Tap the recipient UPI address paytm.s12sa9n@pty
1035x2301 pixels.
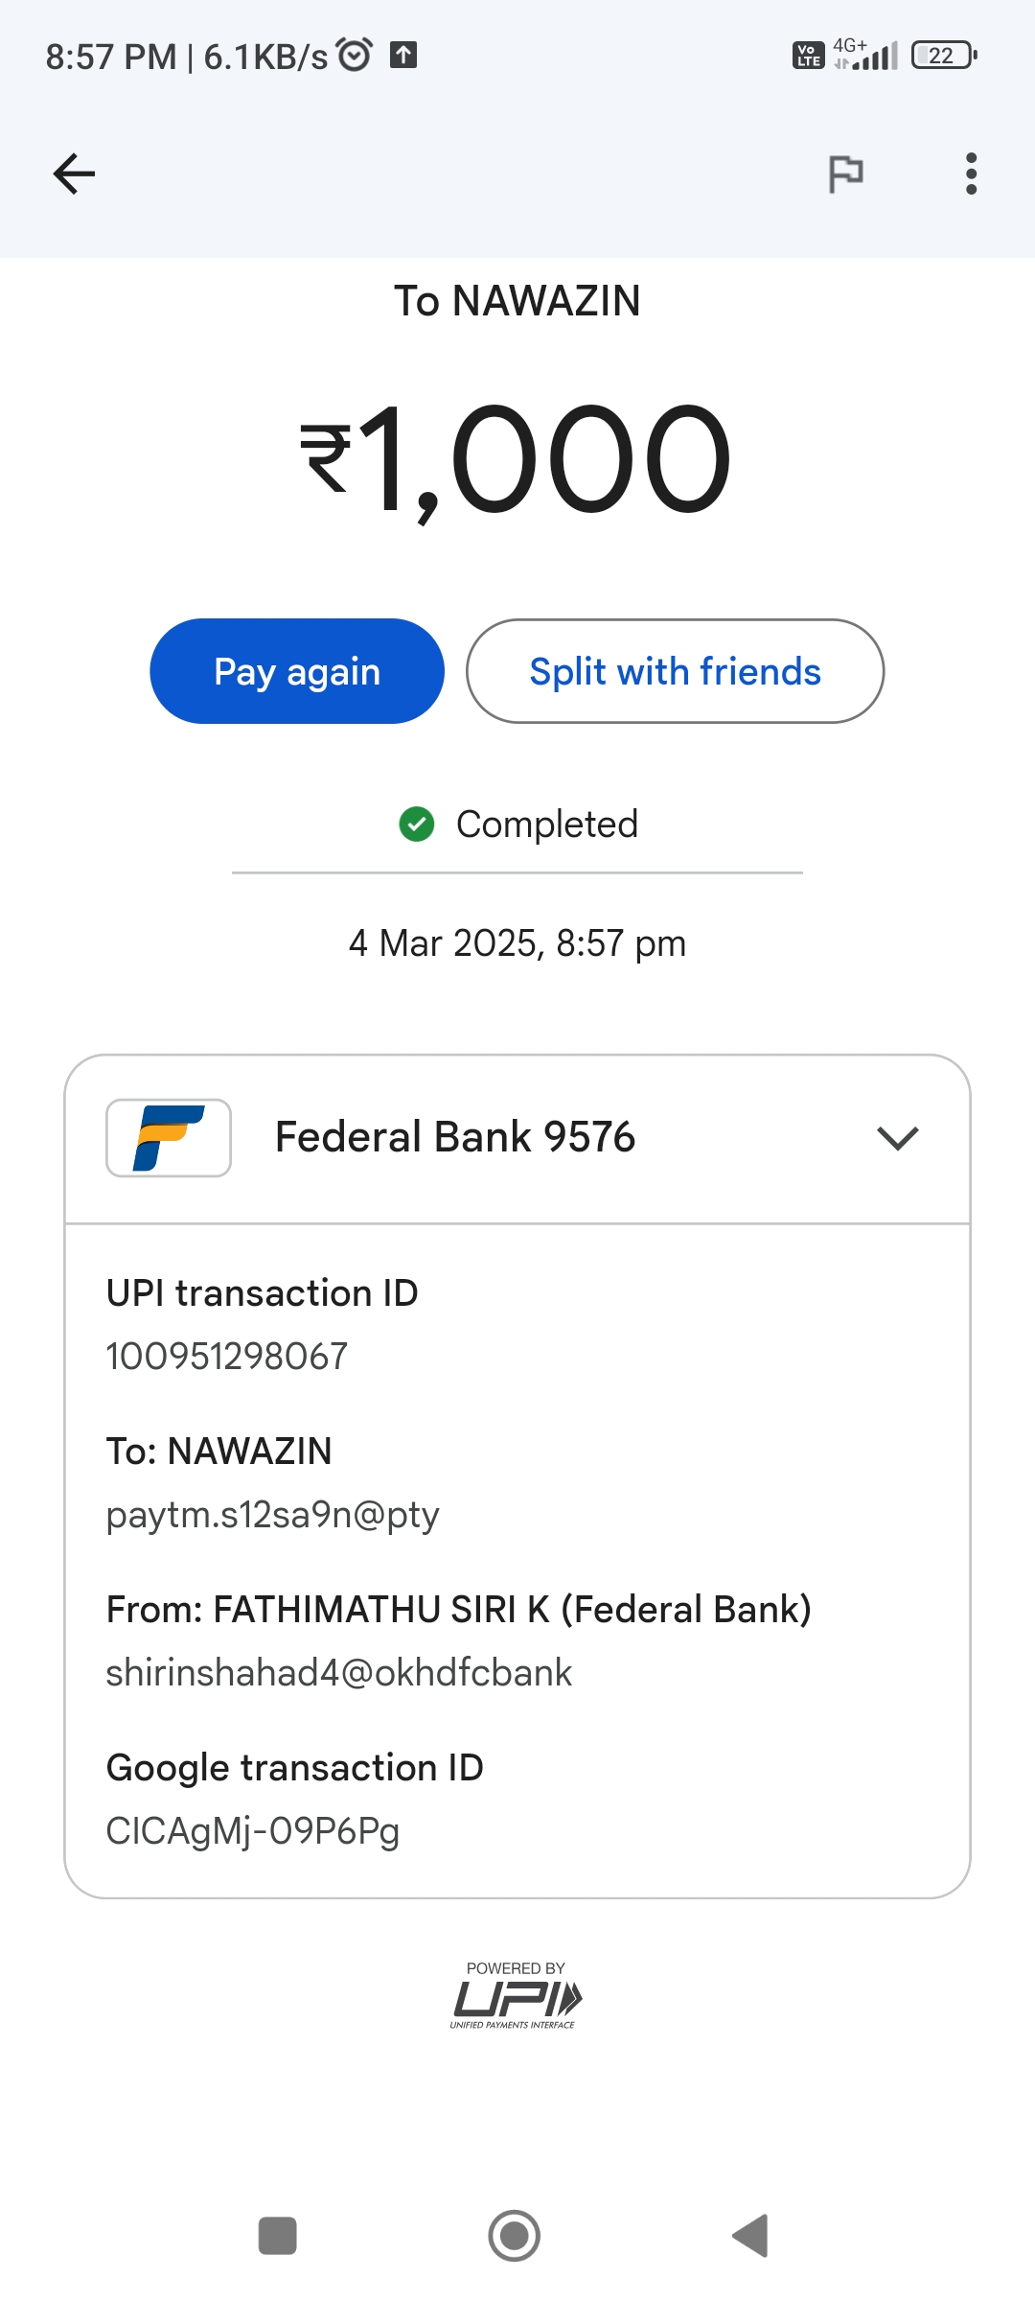[273, 1515]
